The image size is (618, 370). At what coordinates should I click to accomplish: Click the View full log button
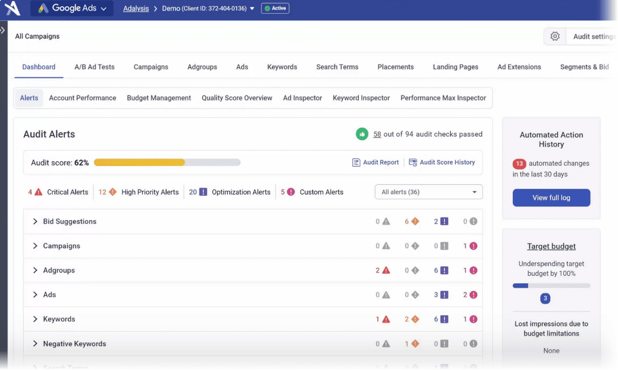tap(551, 198)
